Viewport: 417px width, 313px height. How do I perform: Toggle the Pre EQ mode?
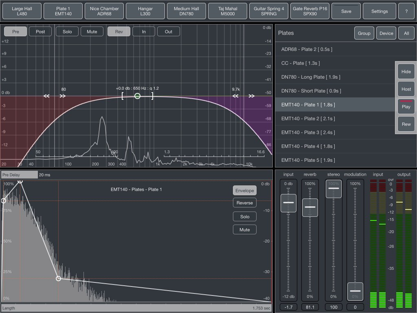click(x=16, y=31)
